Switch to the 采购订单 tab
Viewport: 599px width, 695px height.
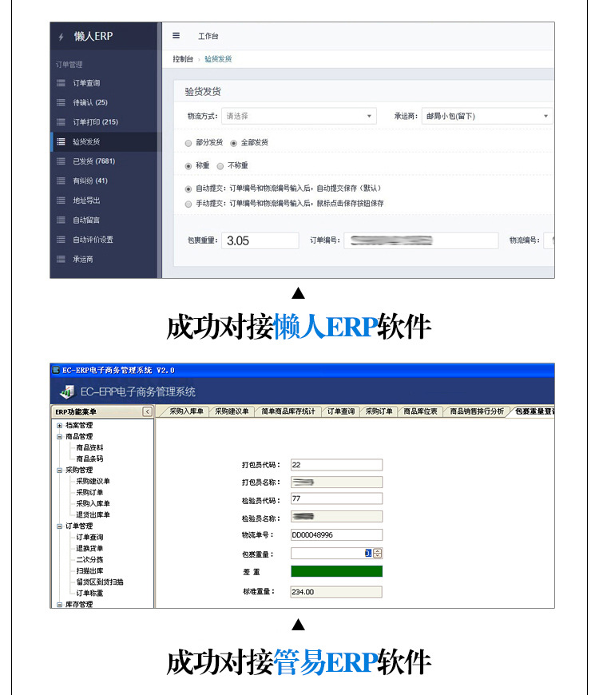pyautogui.click(x=379, y=411)
